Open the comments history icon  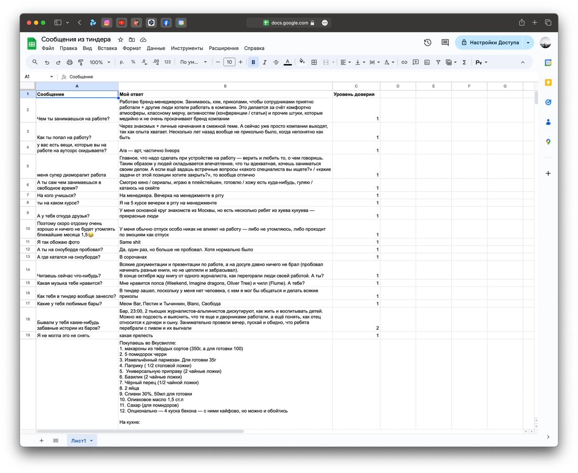point(445,42)
